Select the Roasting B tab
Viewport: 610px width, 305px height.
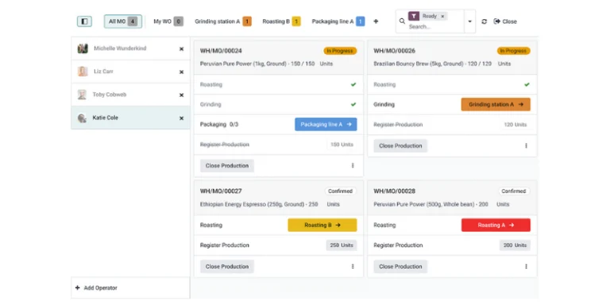click(x=281, y=21)
